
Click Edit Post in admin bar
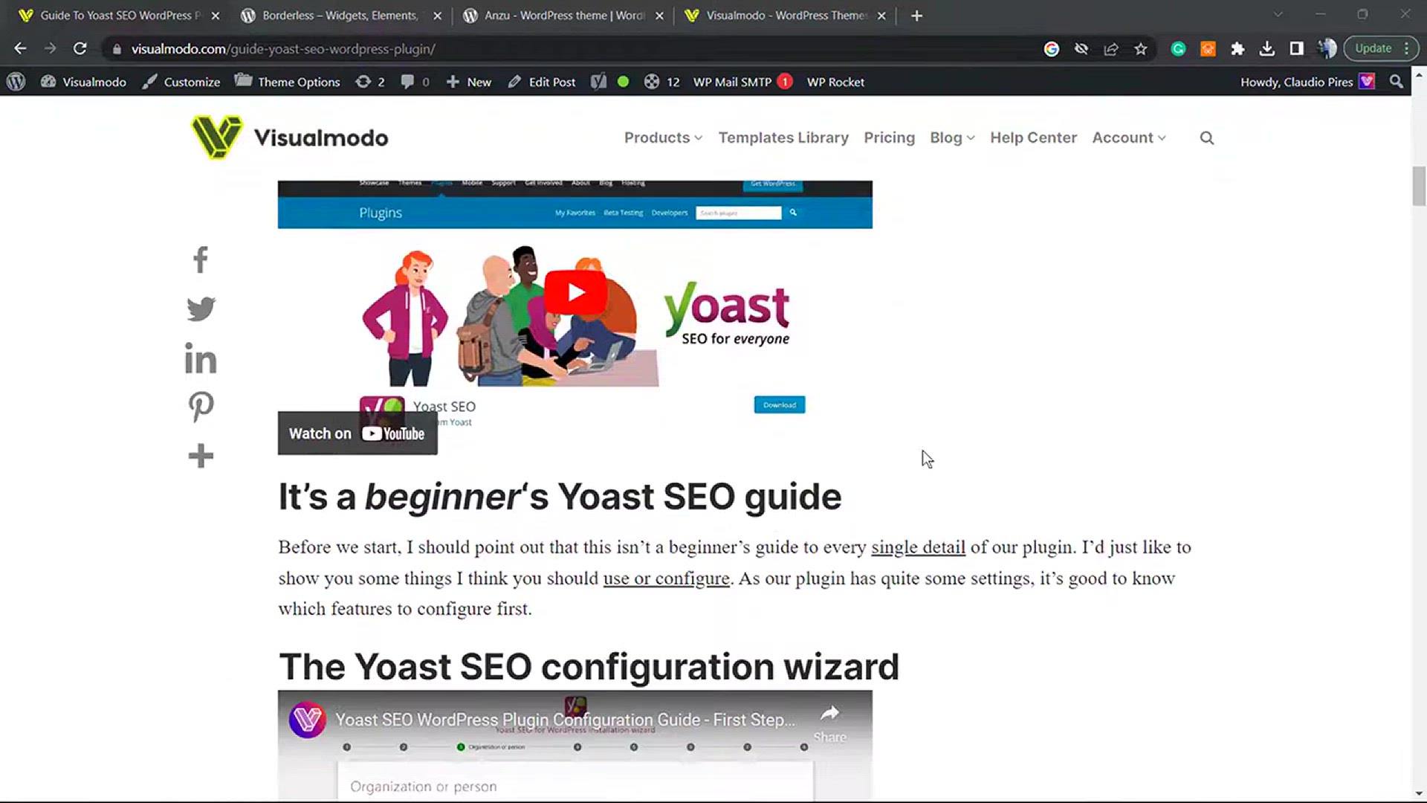pyautogui.click(x=542, y=82)
